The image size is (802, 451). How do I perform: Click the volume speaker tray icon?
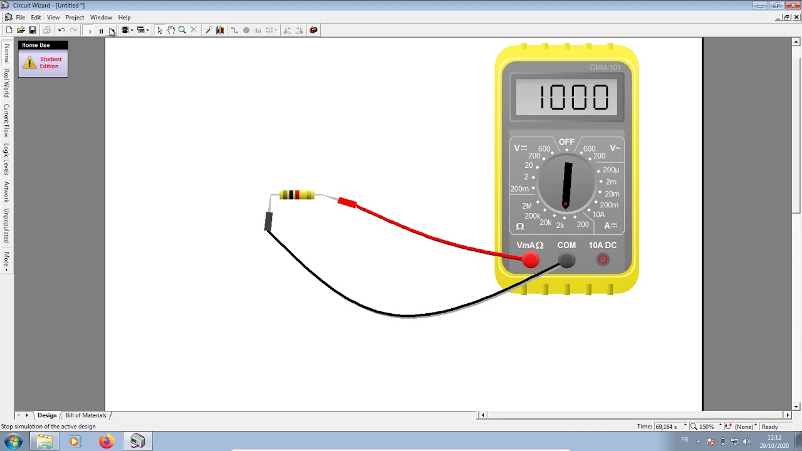pyautogui.click(x=746, y=442)
